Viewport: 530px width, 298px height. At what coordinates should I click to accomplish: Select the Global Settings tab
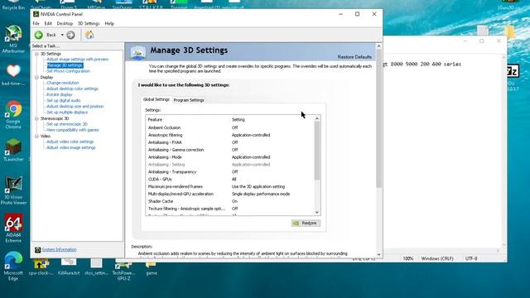tap(157, 99)
